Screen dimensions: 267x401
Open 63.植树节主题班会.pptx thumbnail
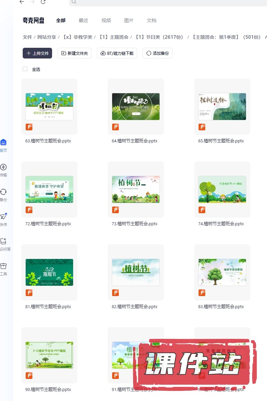49,107
